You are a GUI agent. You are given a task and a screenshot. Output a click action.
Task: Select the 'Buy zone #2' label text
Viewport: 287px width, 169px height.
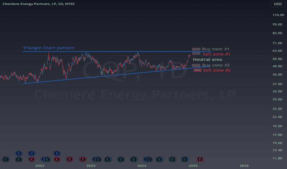click(x=216, y=65)
